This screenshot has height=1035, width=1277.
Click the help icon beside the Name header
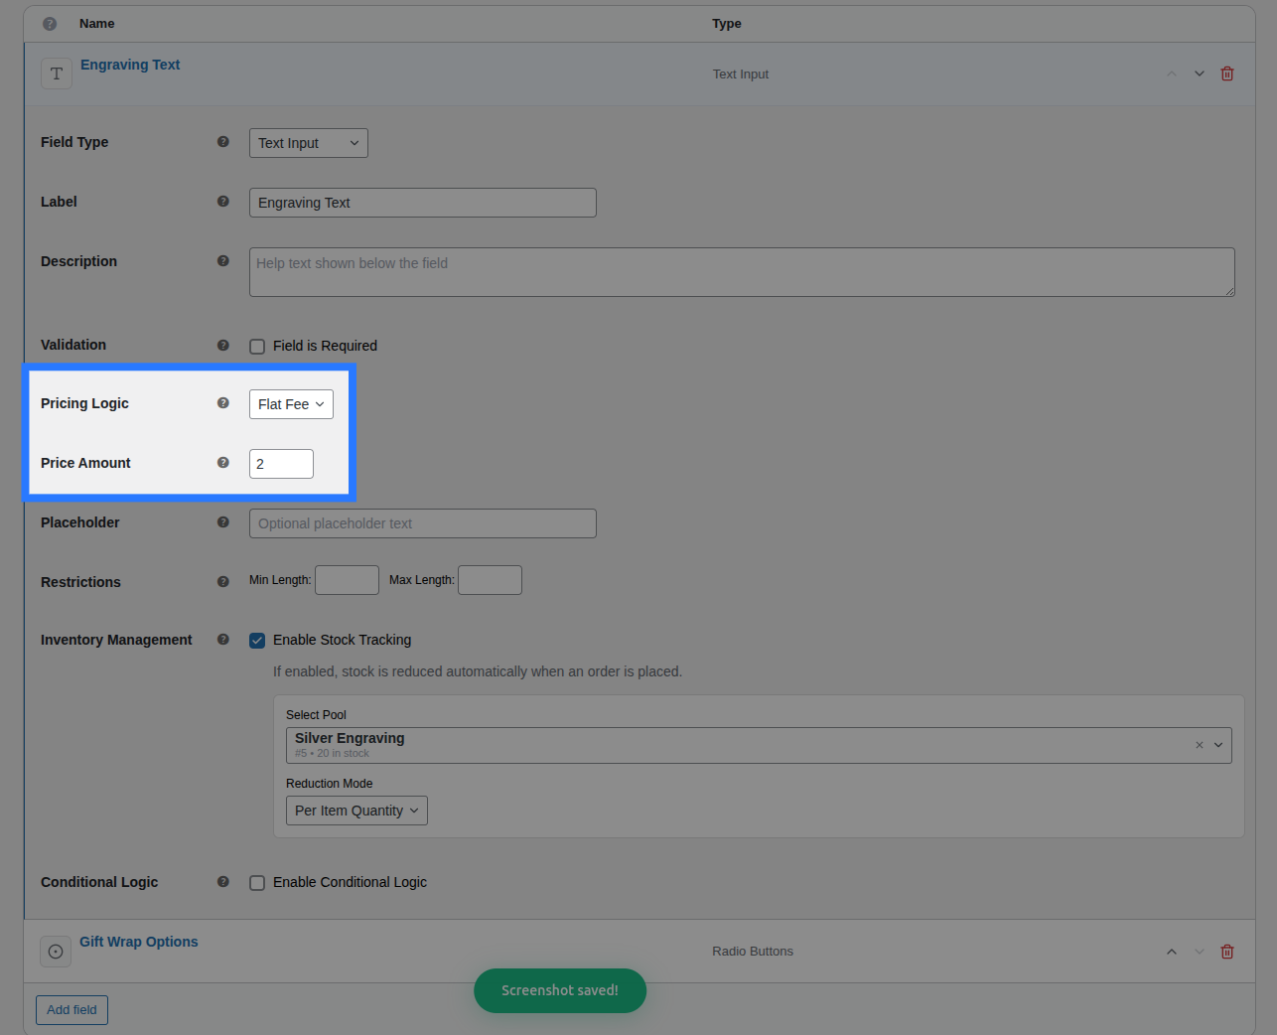coord(50,24)
